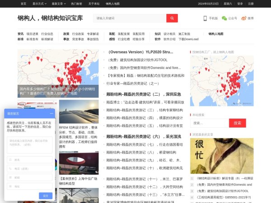
Task: Open 钢构人地图 in the category navigation
Action: pyautogui.click(x=216, y=34)
